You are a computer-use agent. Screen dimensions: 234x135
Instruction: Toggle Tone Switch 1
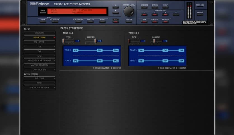[144, 15]
